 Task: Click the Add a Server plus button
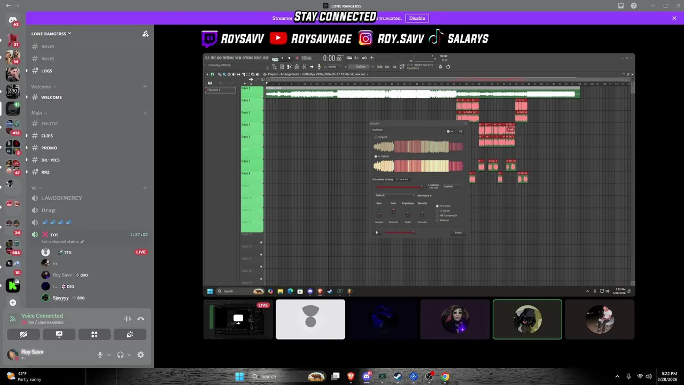coord(13,303)
